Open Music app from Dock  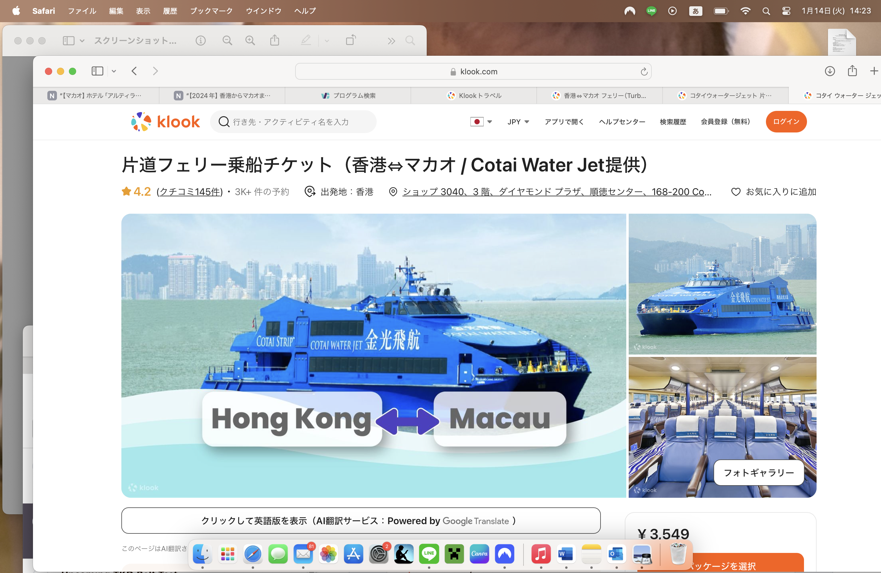541,554
